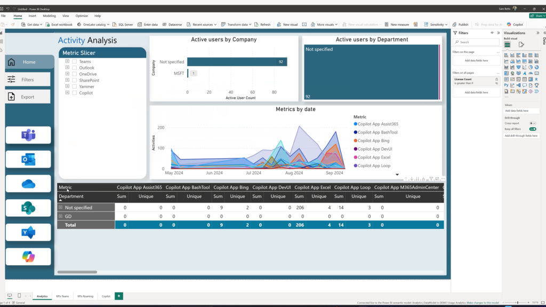Check the SharePoint checkbox in Metric Slicer
The height and width of the screenshot is (307, 546).
74,80
